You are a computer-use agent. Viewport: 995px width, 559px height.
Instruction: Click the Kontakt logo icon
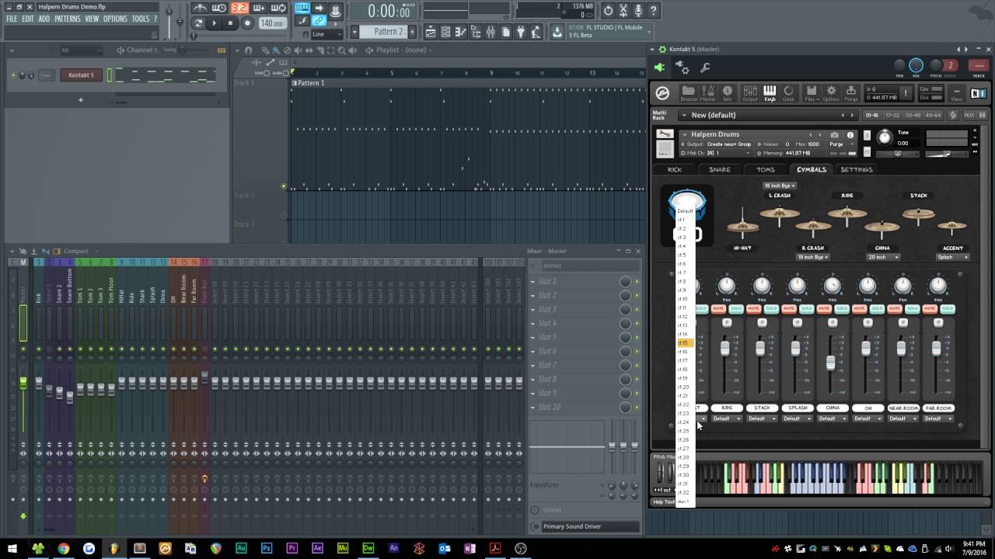click(x=662, y=93)
